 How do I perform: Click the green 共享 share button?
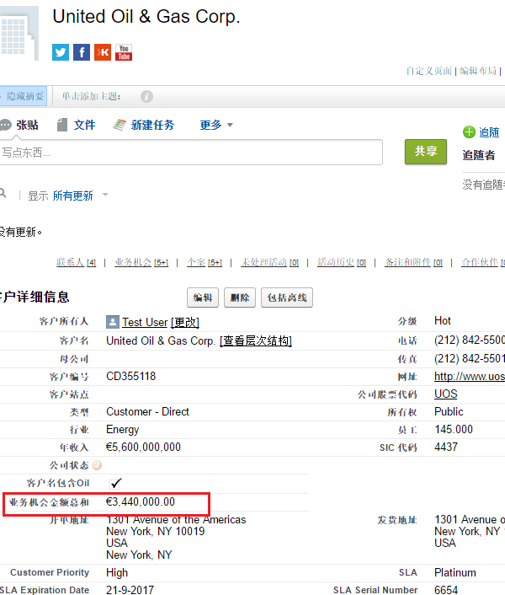[x=426, y=152]
